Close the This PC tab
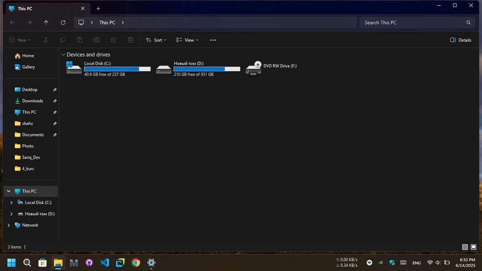 click(83, 8)
